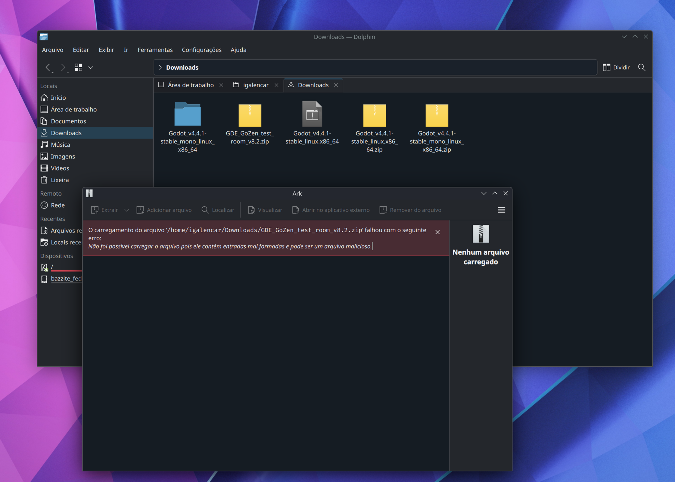Open the Ferramentas menu

155,50
